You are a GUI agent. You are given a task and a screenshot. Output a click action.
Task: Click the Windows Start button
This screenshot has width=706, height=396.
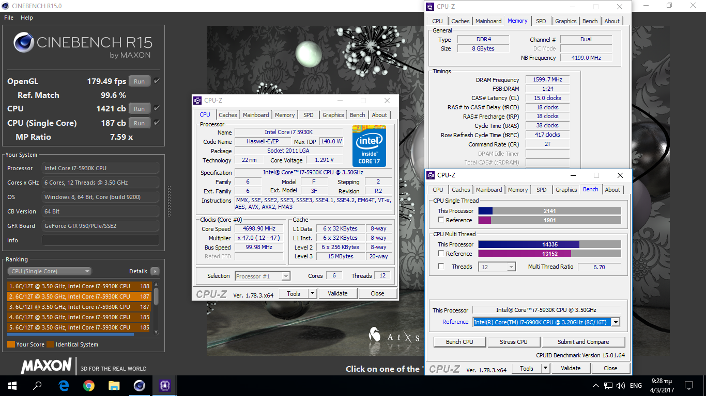(x=12, y=385)
